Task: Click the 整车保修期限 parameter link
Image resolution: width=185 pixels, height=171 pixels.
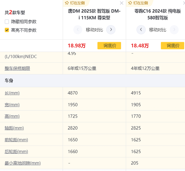Action: click(x=17, y=68)
